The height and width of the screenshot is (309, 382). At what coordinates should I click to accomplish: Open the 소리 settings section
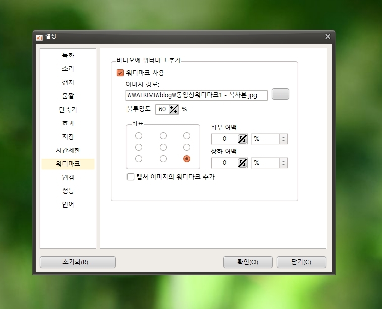click(x=68, y=69)
